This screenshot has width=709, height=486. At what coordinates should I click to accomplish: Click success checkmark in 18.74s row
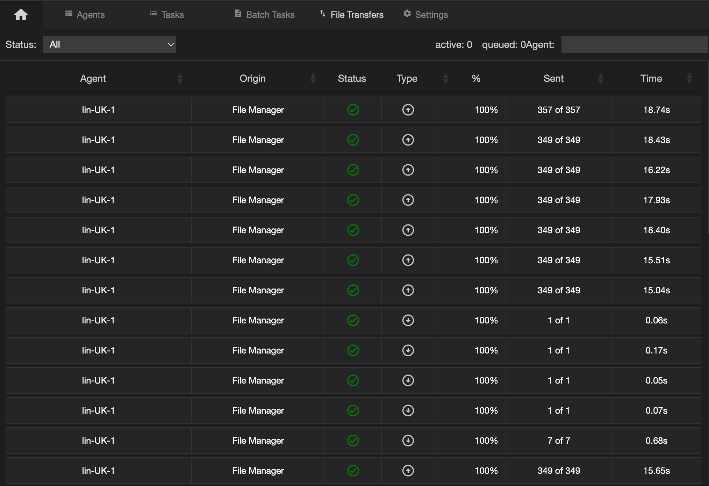(353, 110)
